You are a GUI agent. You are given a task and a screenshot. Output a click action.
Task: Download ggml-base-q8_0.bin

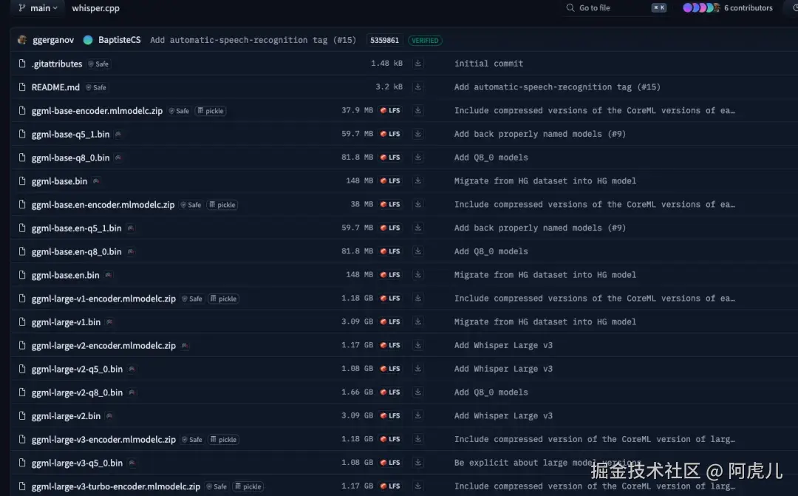tap(417, 157)
